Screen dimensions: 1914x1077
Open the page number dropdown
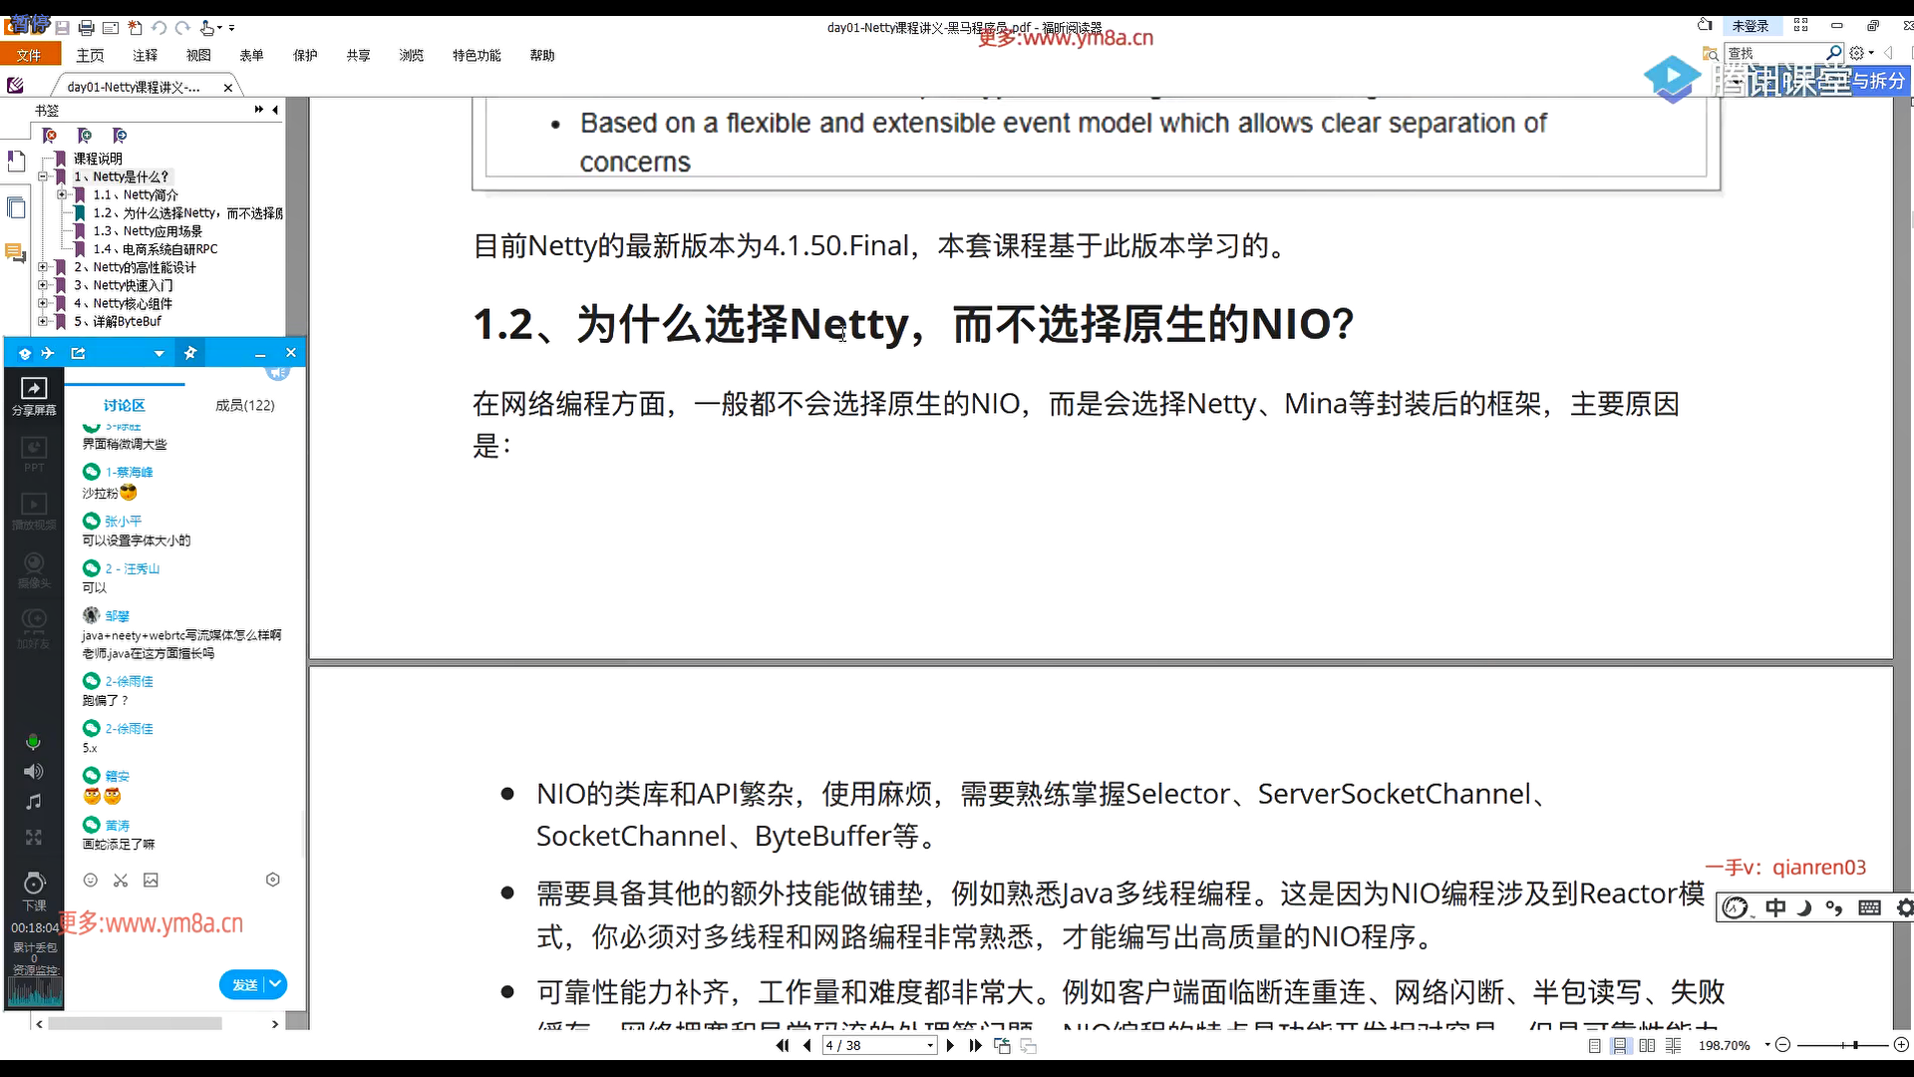pos(930,1045)
